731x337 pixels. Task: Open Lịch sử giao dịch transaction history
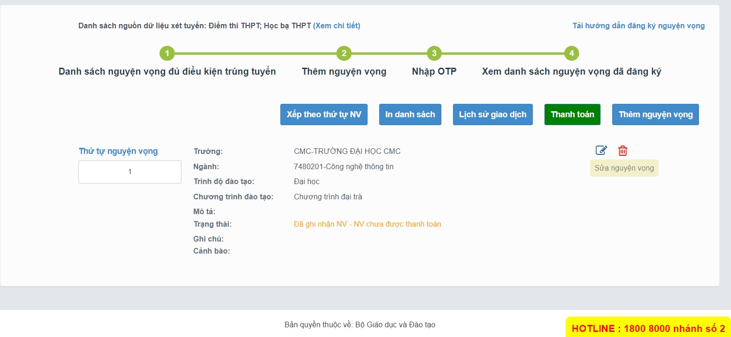coord(492,114)
